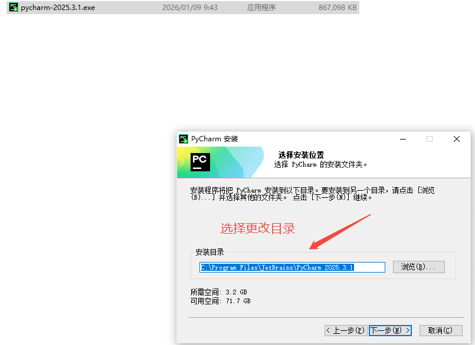Screen dimensions: 475x345
Task: Cancel installation with 取消(C) button
Action: point(441,330)
